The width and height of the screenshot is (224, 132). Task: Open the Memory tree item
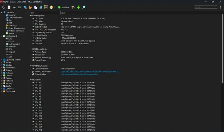pos(12,47)
